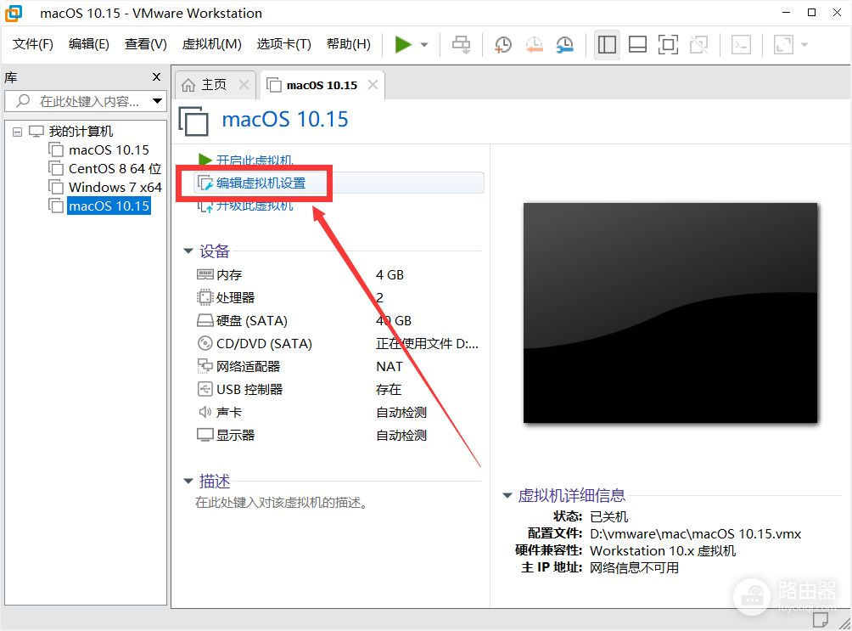Image resolution: width=852 pixels, height=631 pixels.
Task: Click the revert to snapshot icon
Action: (534, 45)
